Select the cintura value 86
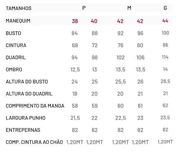Image resolution: width=178 pixels, height=152 pixels. point(165,45)
